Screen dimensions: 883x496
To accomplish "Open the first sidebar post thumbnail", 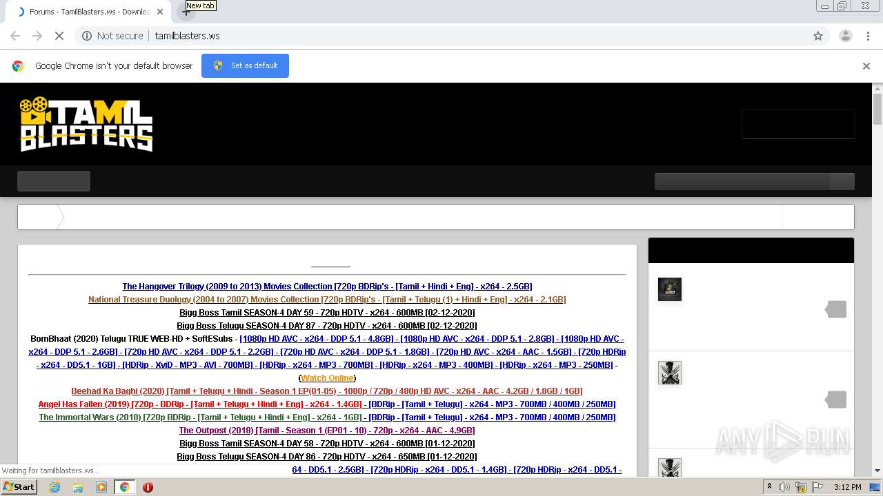I will 670,289.
